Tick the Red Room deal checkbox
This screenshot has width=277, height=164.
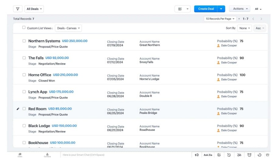pos(24,109)
